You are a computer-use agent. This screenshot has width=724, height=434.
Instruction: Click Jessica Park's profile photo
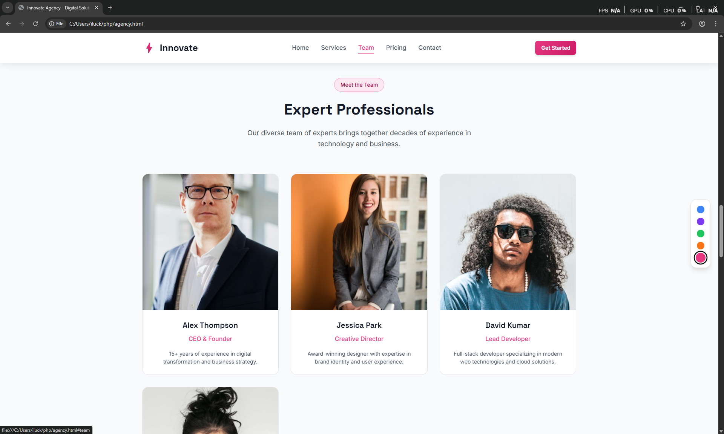coord(359,242)
